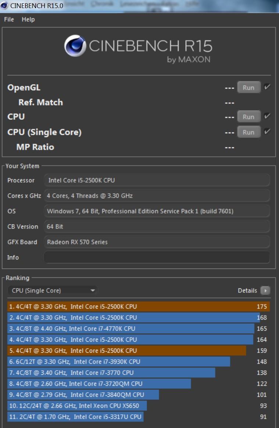Select top-ranked i5-2500K entry scoring 175

pos(138,306)
